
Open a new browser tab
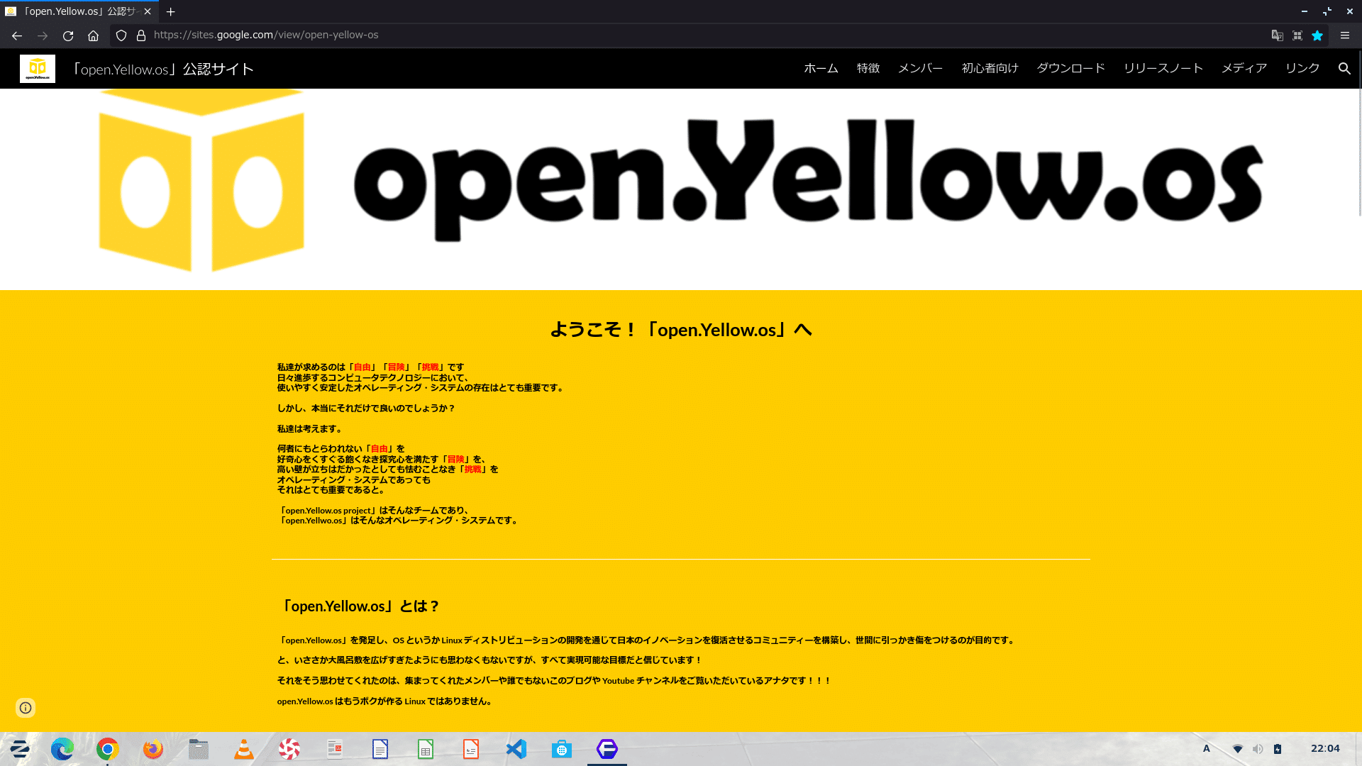coord(170,12)
